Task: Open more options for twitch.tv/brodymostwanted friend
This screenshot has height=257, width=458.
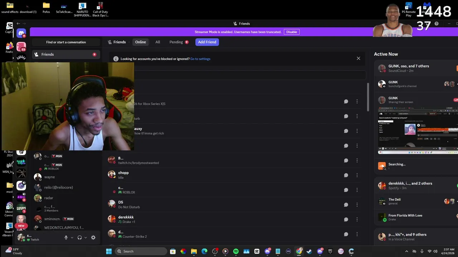Action: tap(357, 161)
